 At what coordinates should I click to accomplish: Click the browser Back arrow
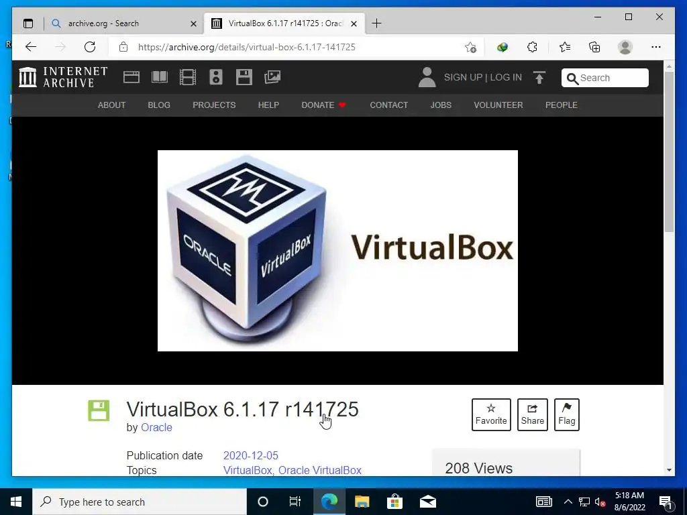(x=31, y=47)
